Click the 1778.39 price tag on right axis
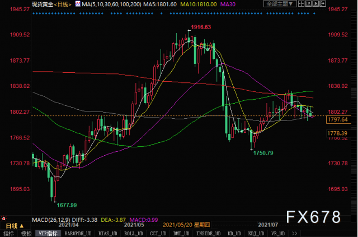The image size is (358, 237). (x=337, y=133)
